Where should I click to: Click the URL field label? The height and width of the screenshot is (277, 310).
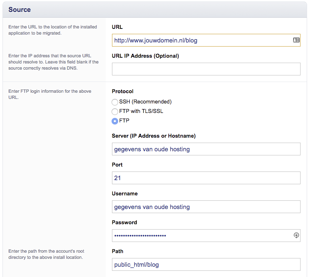[117, 27]
